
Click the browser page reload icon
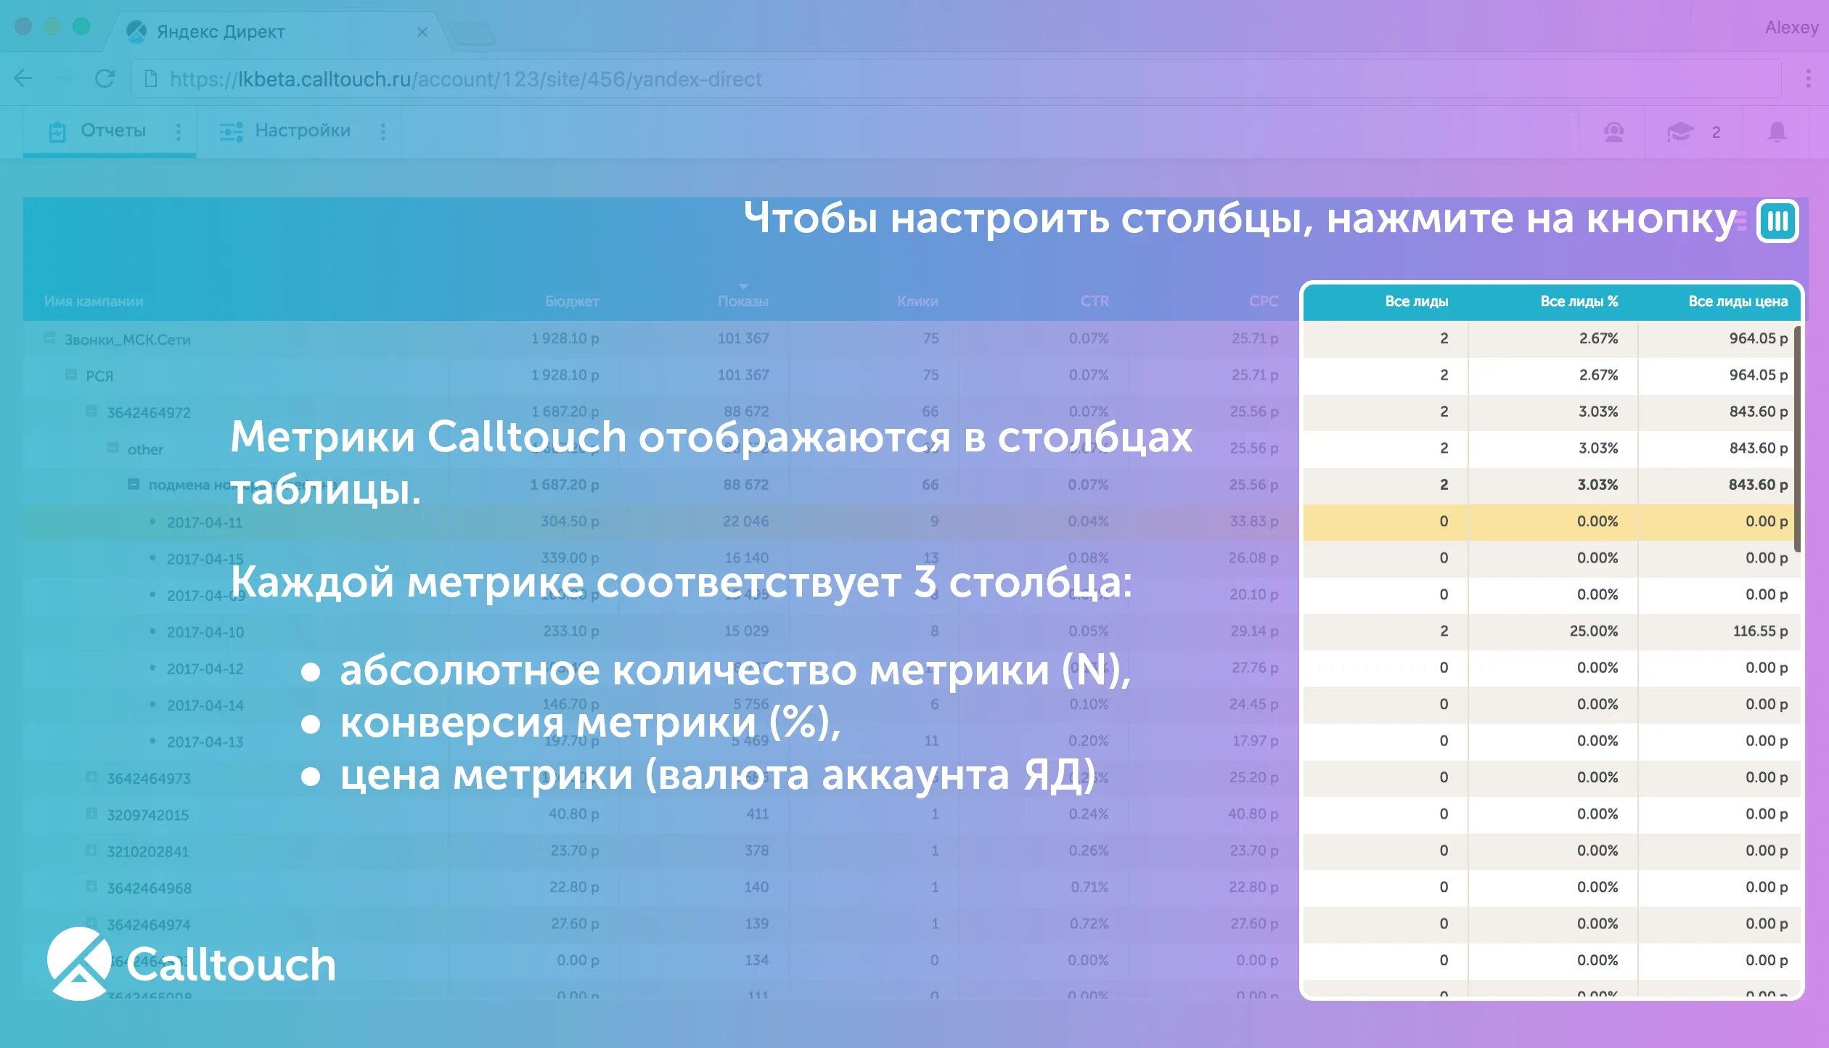click(x=106, y=80)
